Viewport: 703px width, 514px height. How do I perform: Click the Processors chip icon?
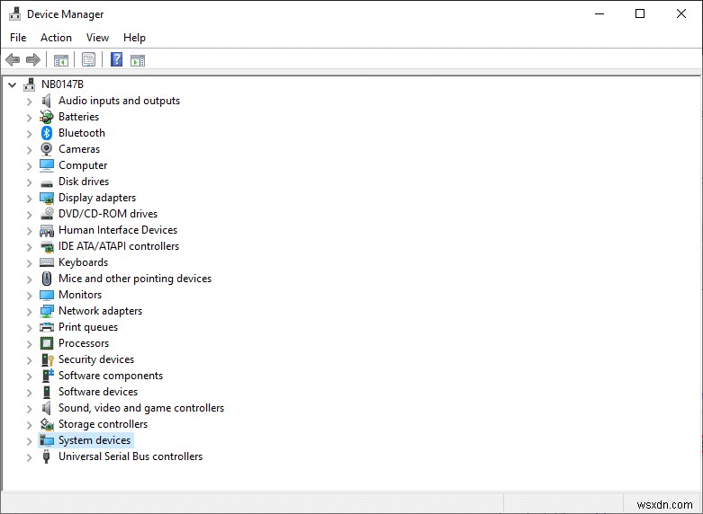pyautogui.click(x=47, y=343)
